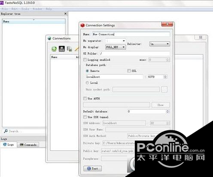Open the Ns display FULL_KEY dropdown
Image resolution: width=213 pixels, height=177 pixels.
coord(116,47)
